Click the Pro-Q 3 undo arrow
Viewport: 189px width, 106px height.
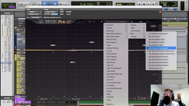80,21
